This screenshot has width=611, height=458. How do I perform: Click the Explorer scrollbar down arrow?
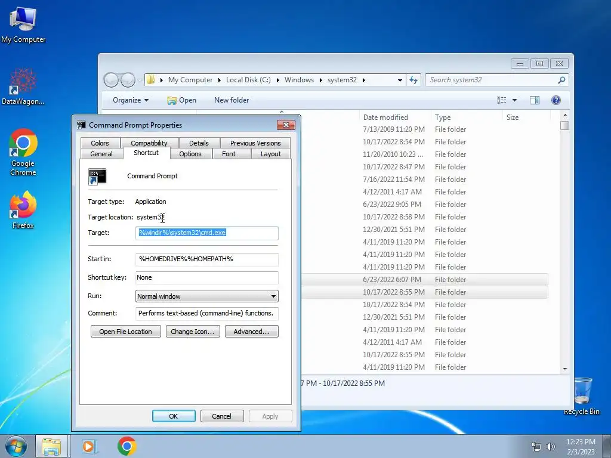click(x=565, y=369)
